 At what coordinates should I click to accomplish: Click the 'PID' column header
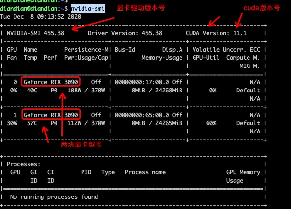[86, 172]
